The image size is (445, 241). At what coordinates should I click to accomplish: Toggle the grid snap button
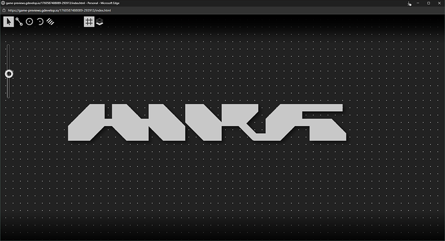[x=89, y=21]
